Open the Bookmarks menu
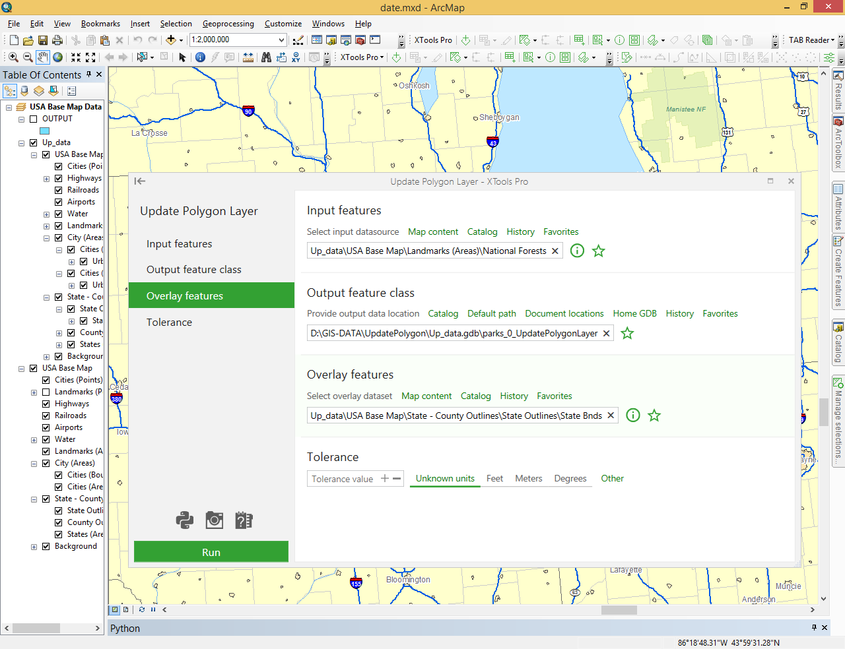The width and height of the screenshot is (845, 649). click(100, 24)
